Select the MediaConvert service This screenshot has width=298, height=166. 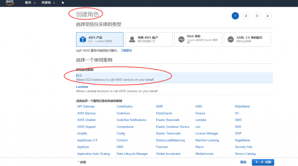click(x=204, y=154)
